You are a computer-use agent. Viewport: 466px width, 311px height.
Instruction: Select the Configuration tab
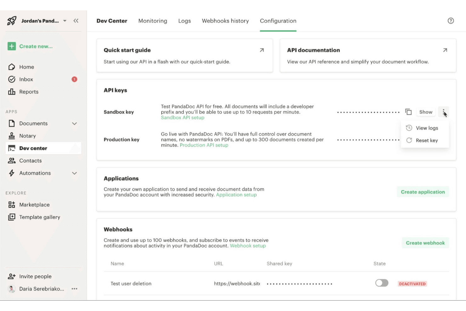[x=278, y=21]
